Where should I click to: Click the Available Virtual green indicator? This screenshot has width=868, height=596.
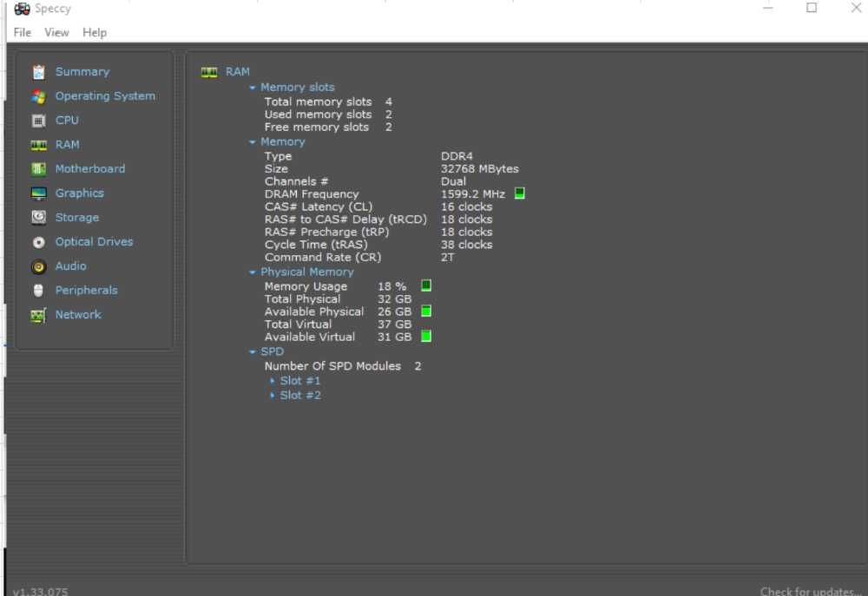(x=425, y=336)
